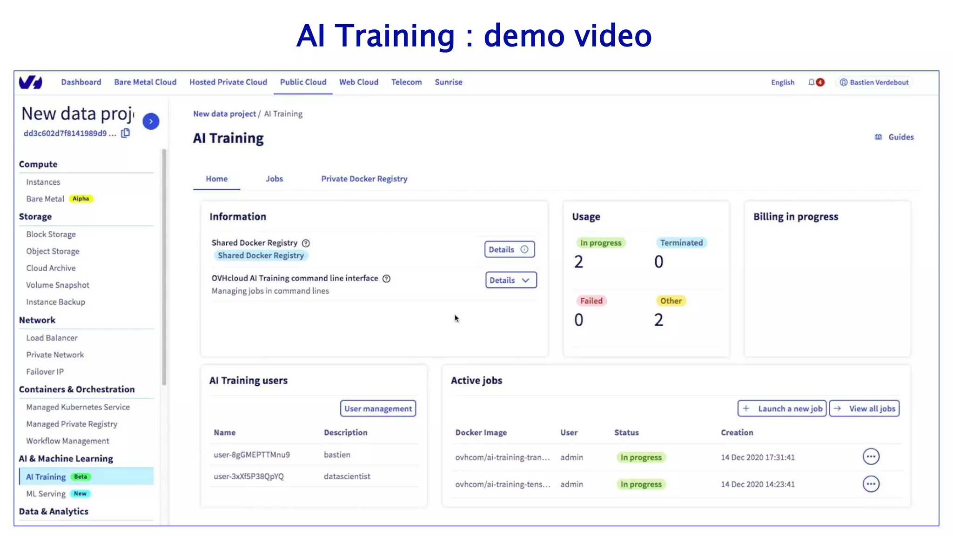Follow the New data project breadcrumb link

tap(224, 114)
